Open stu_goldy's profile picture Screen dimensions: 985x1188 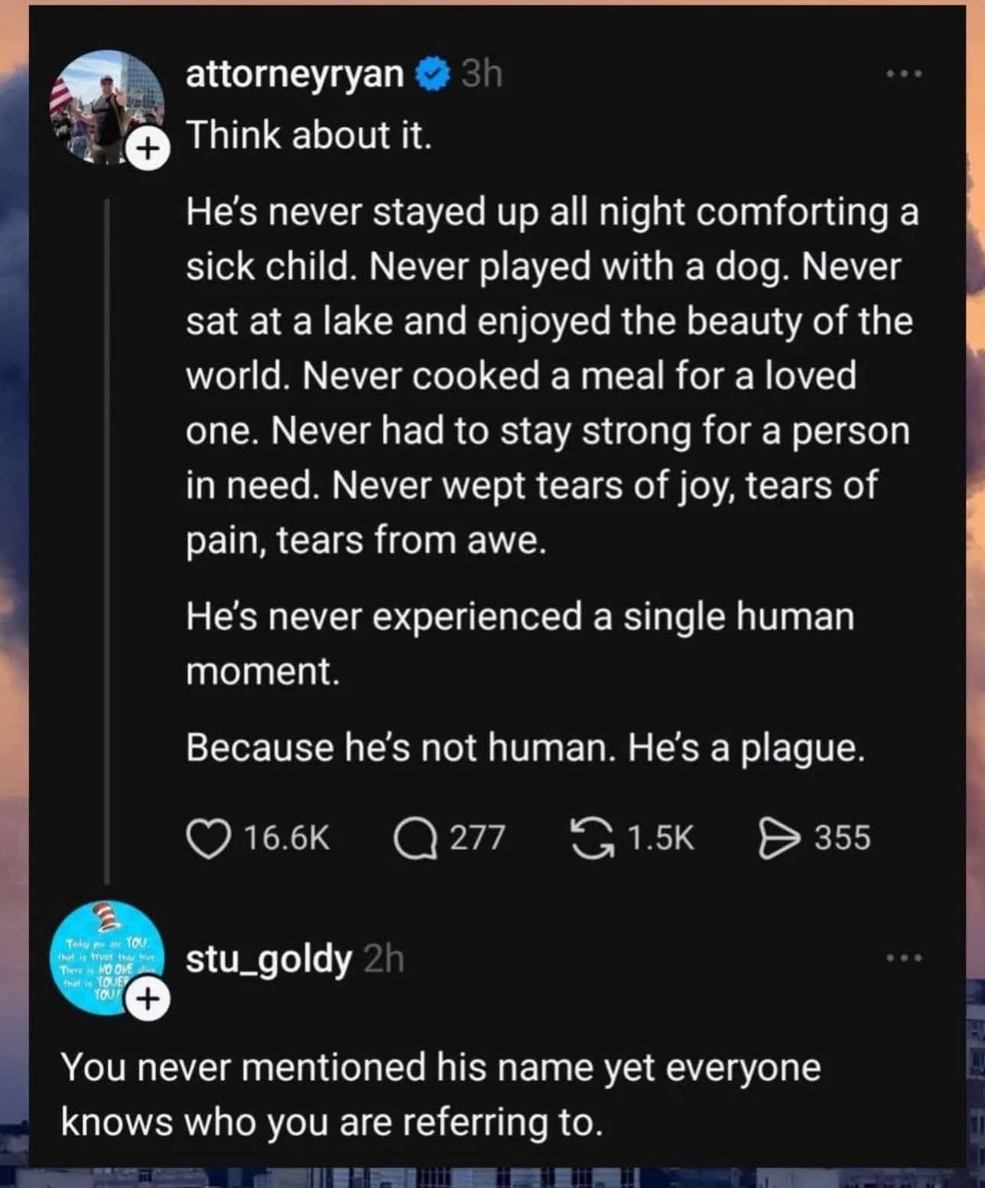[104, 958]
